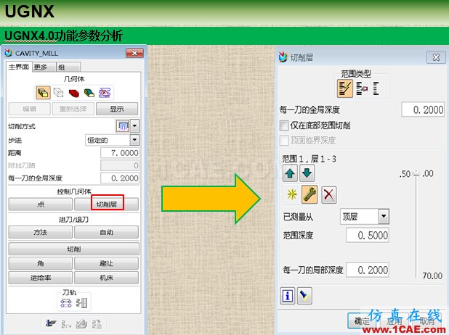Image resolution: width=449 pixels, height=335 pixels.
Task: Click the 角 button
Action: click(x=41, y=263)
